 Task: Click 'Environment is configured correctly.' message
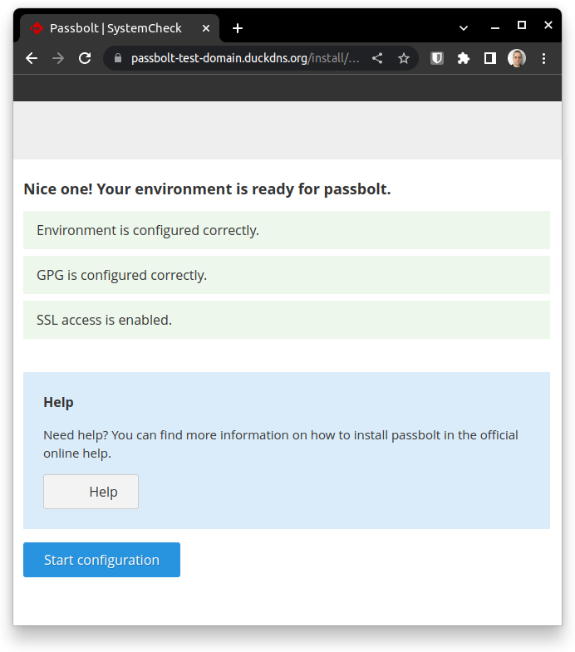pyautogui.click(x=287, y=230)
